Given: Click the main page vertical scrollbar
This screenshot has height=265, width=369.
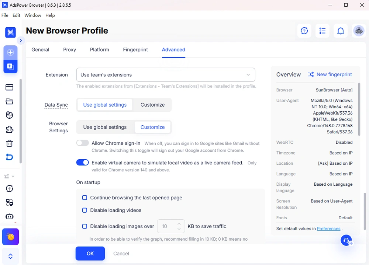Looking at the screenshot, I should 365,211.
